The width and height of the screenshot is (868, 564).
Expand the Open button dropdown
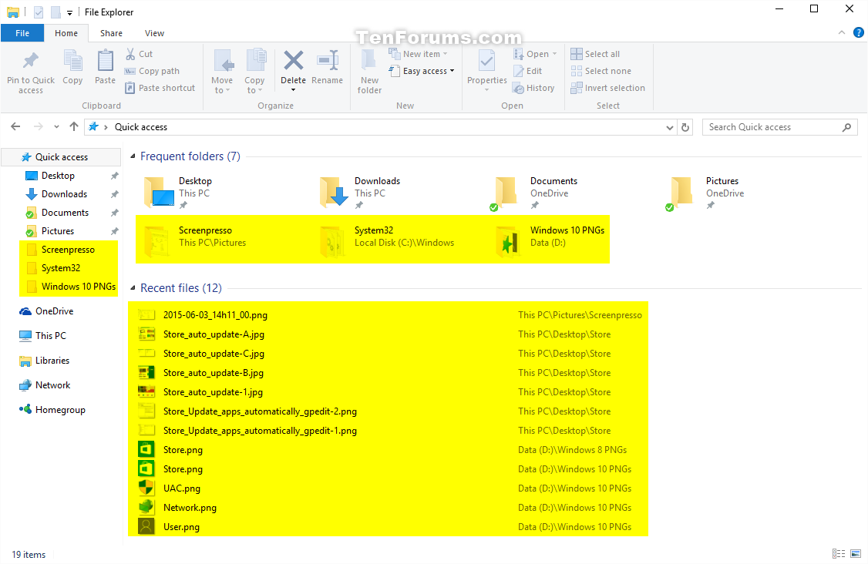click(555, 54)
